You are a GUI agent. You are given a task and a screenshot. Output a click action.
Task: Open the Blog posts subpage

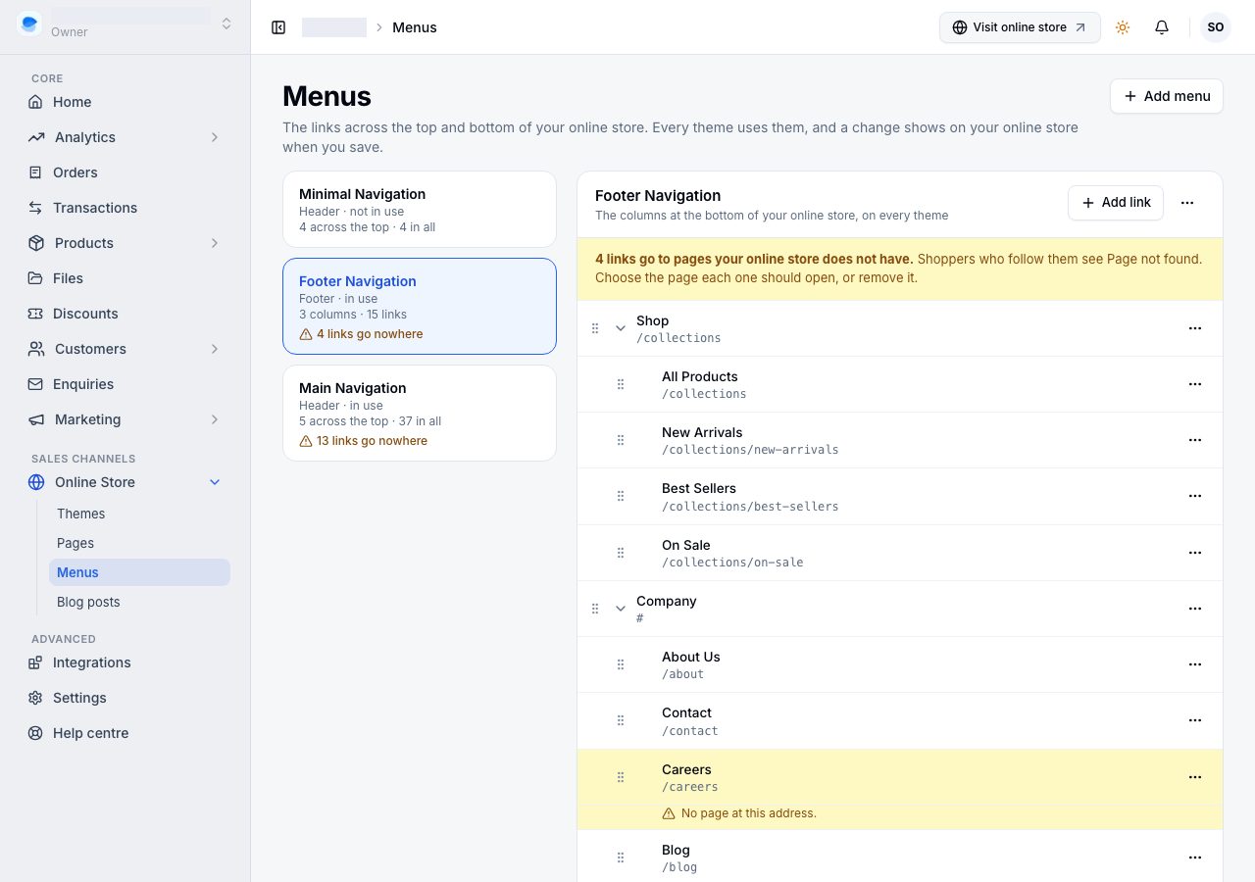tap(139, 602)
